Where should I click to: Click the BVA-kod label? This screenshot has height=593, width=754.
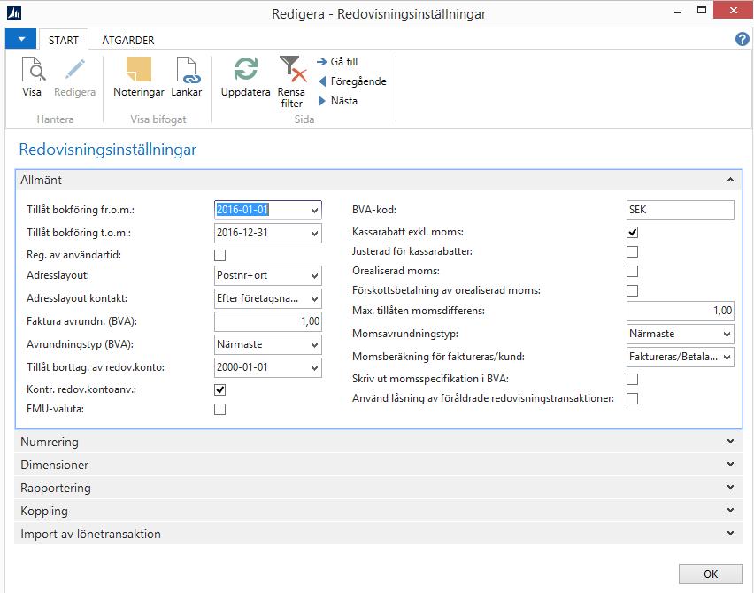pyautogui.click(x=374, y=210)
